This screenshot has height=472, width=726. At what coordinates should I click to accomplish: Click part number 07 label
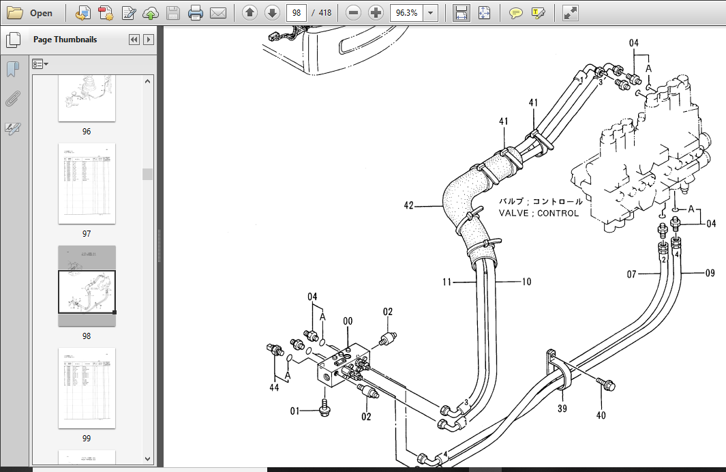pyautogui.click(x=631, y=275)
